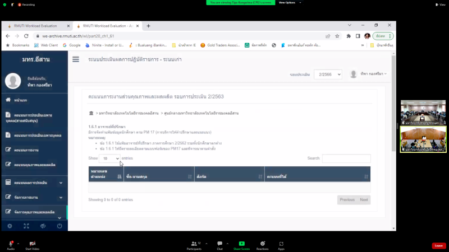449x252 pixels.
Task: Click the power logout icon in sidebar footer
Action: tap(59, 226)
